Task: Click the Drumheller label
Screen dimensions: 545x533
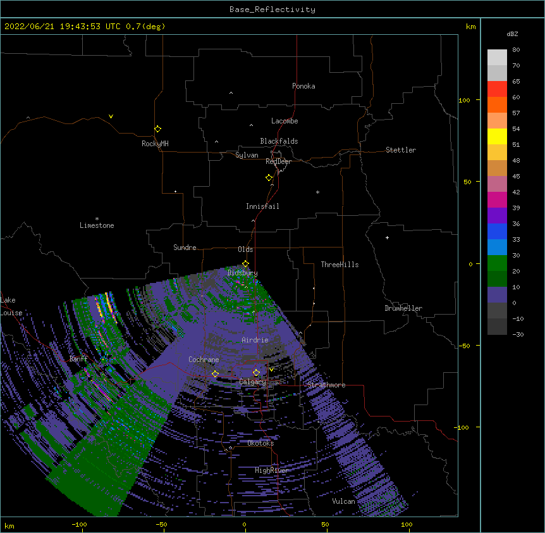Action: click(x=403, y=308)
